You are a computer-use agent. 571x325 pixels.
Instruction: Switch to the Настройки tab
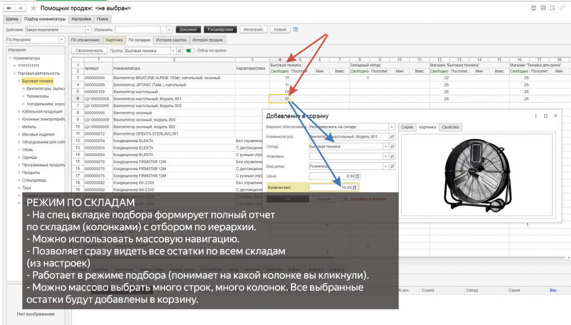point(81,19)
